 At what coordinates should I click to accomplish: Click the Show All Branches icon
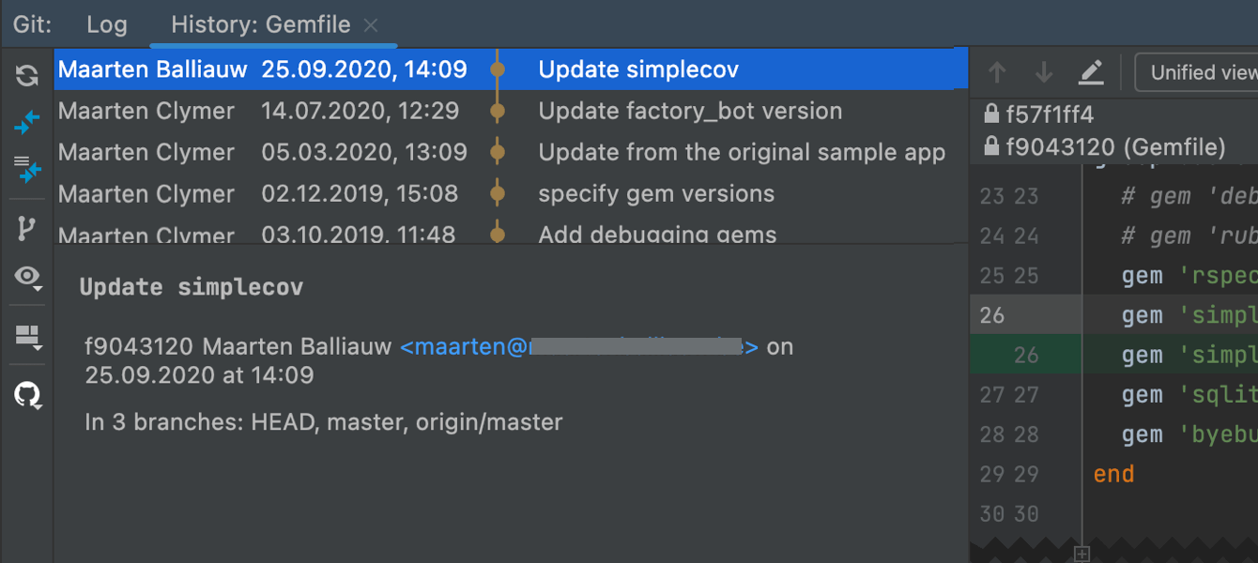coord(27,228)
